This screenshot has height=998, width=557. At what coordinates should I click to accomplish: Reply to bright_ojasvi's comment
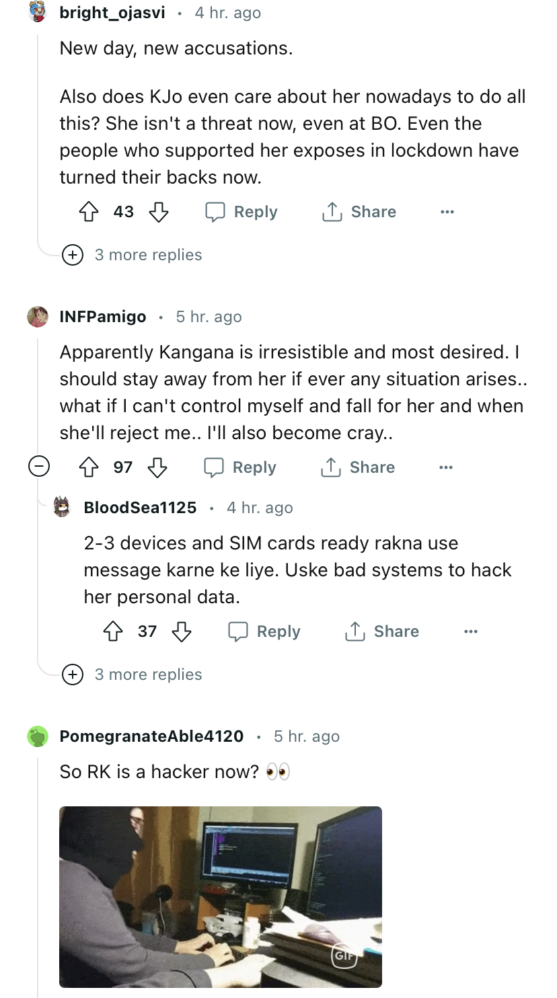click(242, 213)
